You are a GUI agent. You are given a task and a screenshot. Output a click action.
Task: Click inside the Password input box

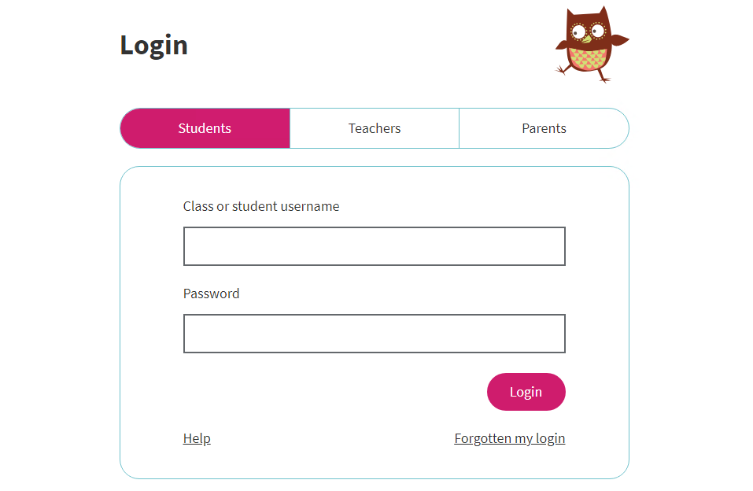coord(374,334)
